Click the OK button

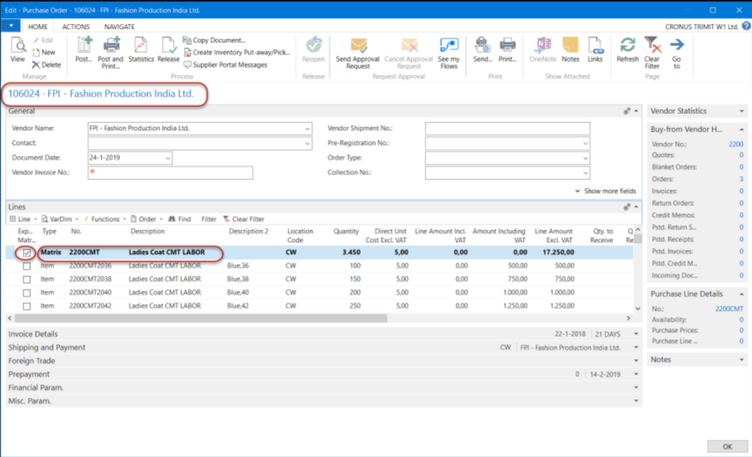pyautogui.click(x=728, y=447)
